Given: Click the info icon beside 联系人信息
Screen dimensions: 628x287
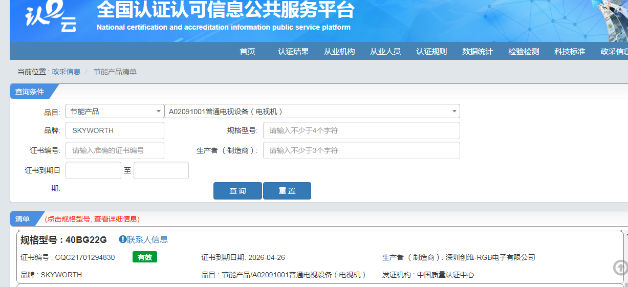Looking at the screenshot, I should 122,239.
